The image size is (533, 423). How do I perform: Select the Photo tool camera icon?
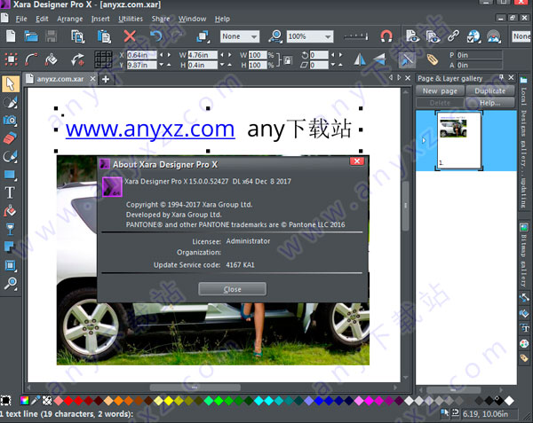10,120
